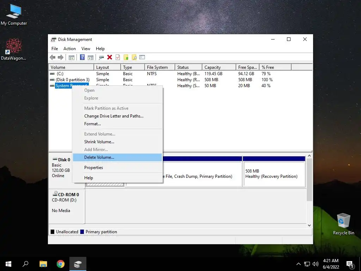
Task: Select the 508 MB Recovery Partition block
Action: click(x=274, y=172)
